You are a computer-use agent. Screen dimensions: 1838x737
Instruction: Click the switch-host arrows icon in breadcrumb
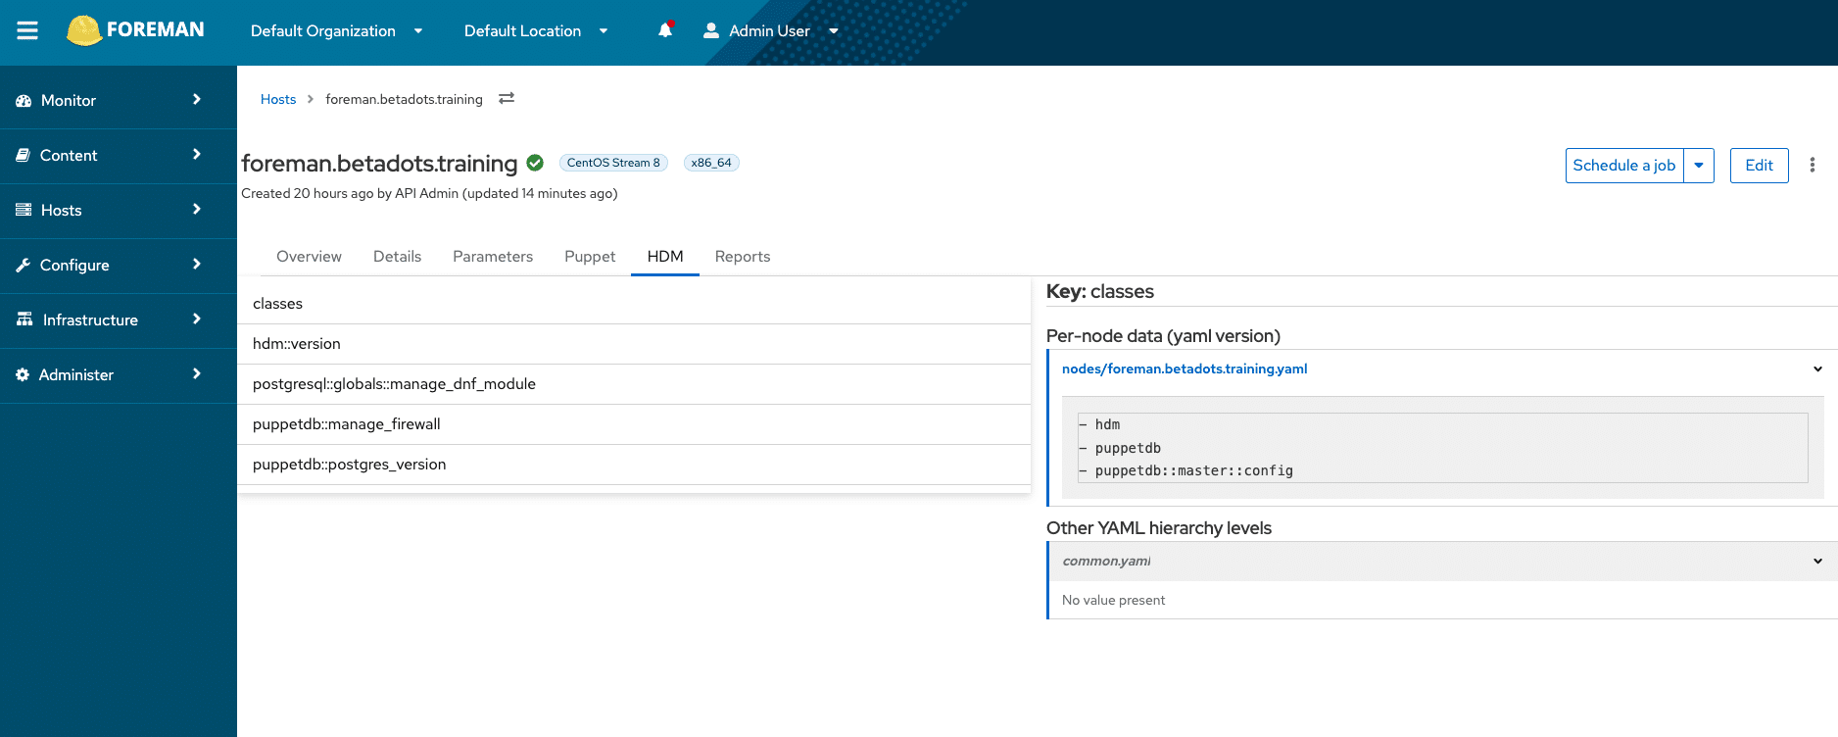[x=507, y=98]
